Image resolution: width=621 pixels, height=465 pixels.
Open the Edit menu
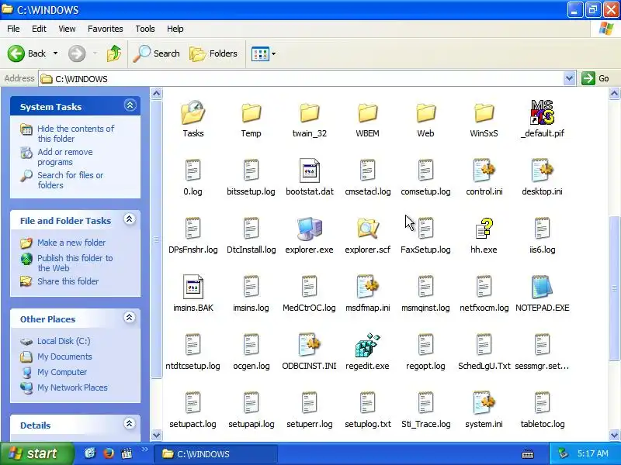coord(39,29)
